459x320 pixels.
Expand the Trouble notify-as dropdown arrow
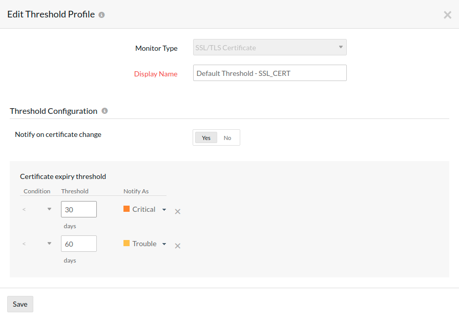point(164,244)
